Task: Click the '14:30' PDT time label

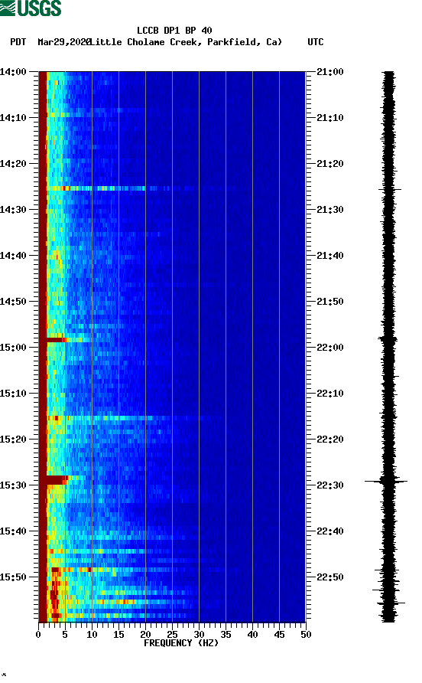Action: click(x=13, y=210)
